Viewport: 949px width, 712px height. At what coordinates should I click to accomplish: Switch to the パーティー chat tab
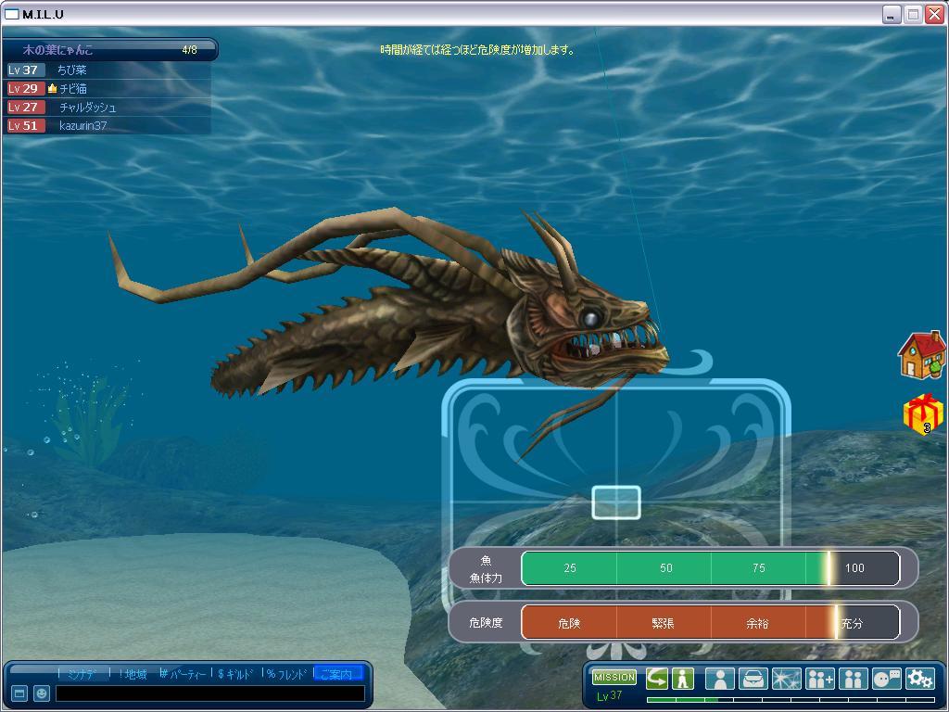[183, 674]
